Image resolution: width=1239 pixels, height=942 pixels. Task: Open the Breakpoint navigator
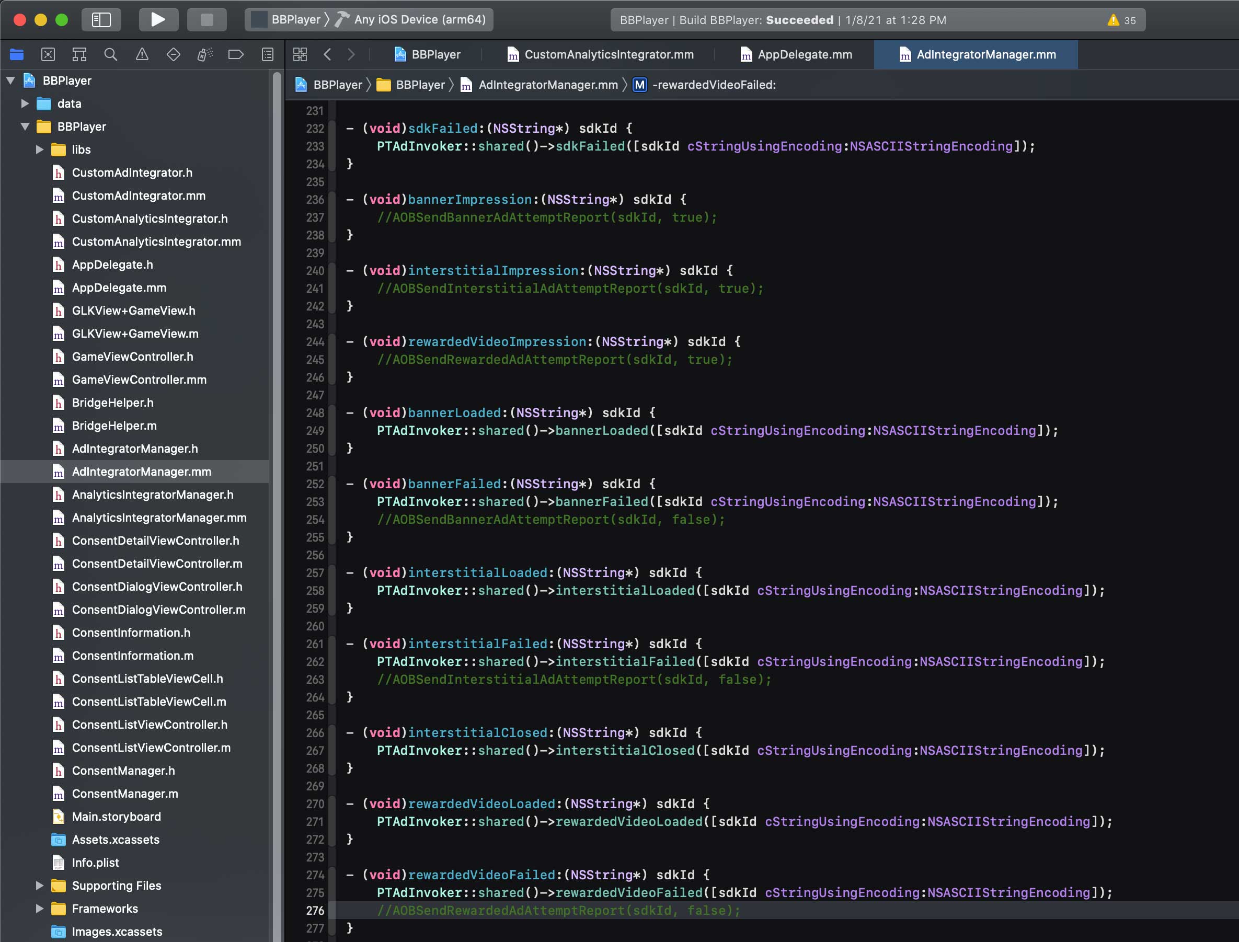click(236, 54)
